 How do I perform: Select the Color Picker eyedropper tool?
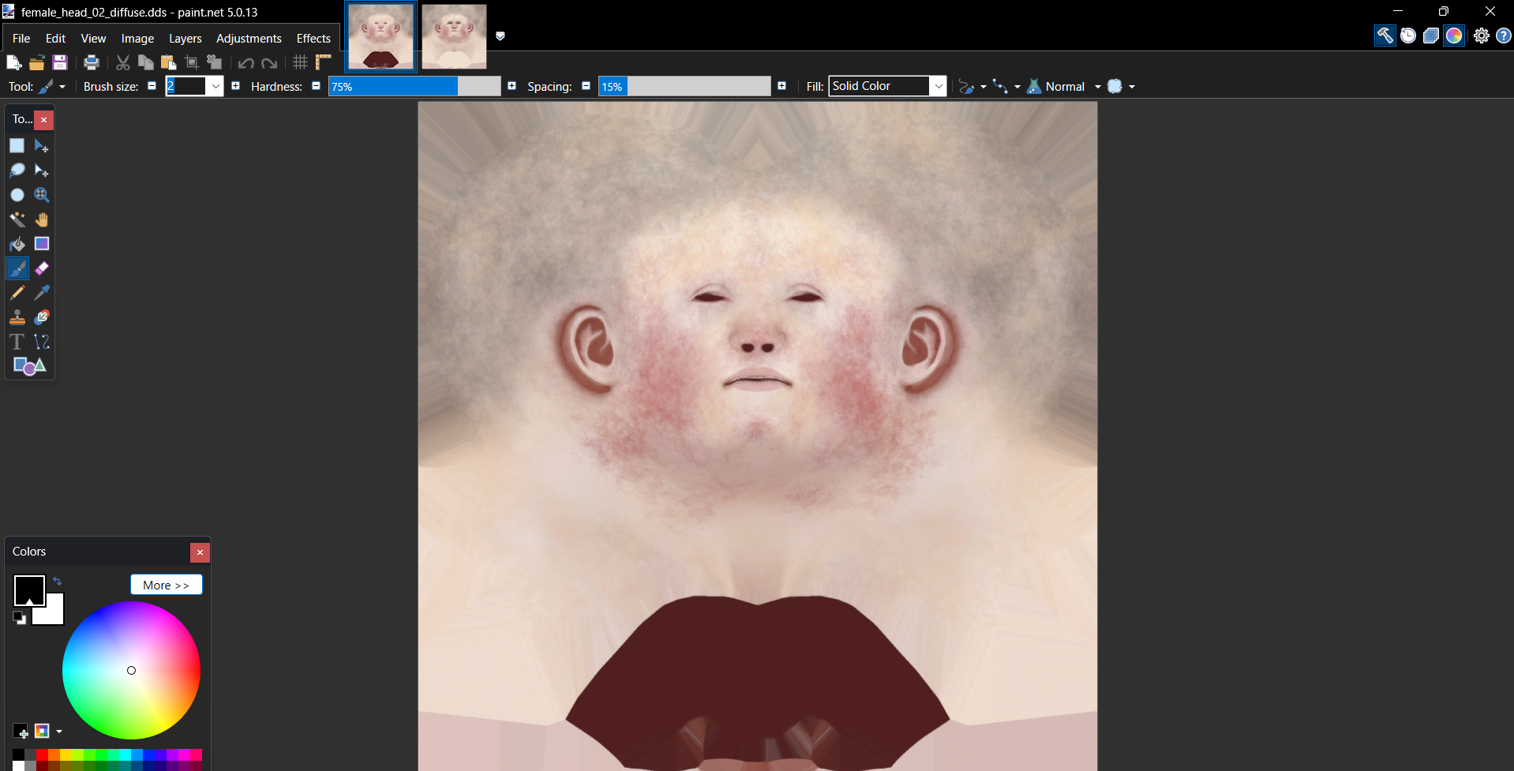[42, 293]
